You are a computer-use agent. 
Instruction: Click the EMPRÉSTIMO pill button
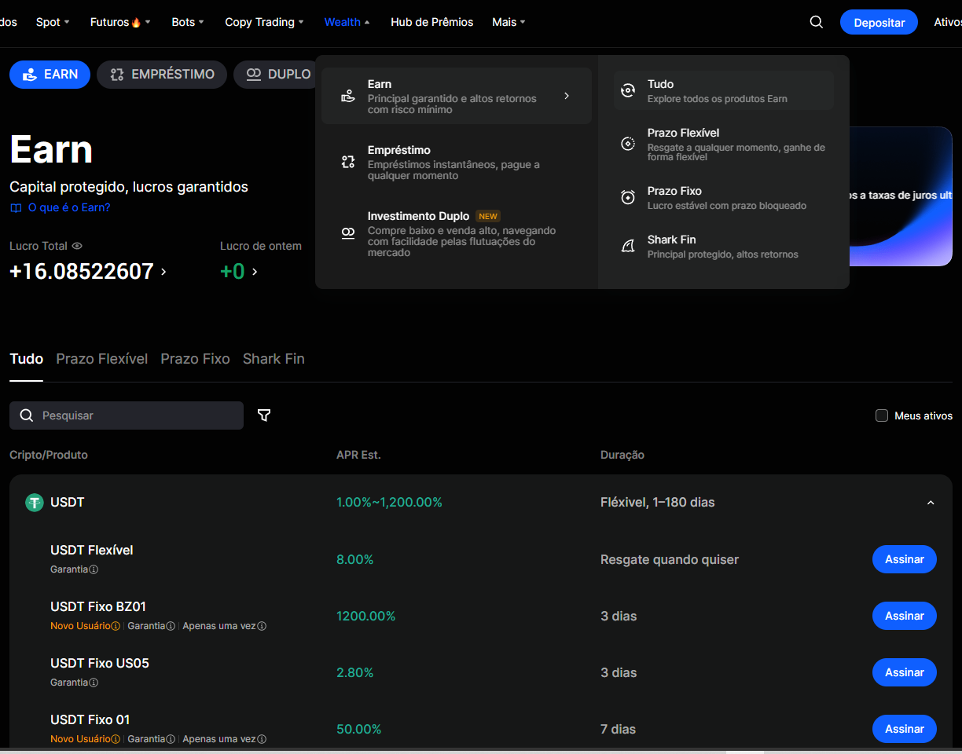162,74
